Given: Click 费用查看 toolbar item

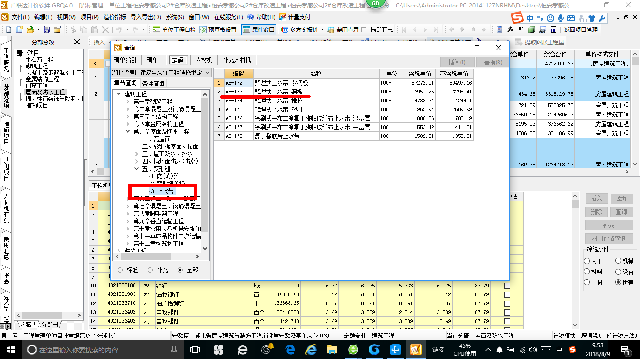Looking at the screenshot, I should (343, 29).
